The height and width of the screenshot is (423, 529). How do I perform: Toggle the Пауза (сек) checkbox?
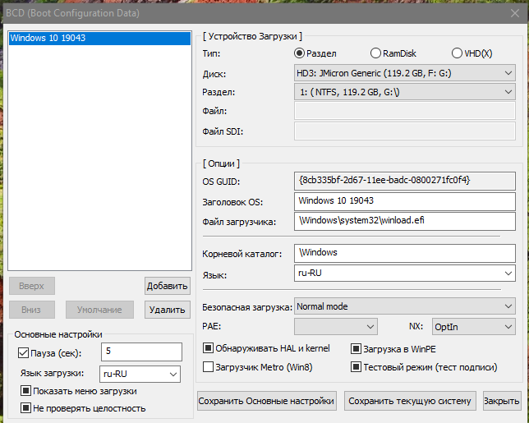[23, 353]
